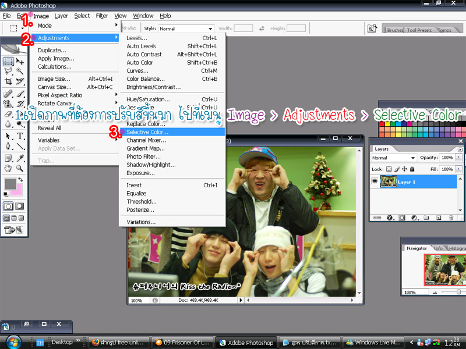Image resolution: width=466 pixels, height=349 pixels.
Task: Expand hidden system tray icons arrow
Action: pyautogui.click(x=412, y=342)
